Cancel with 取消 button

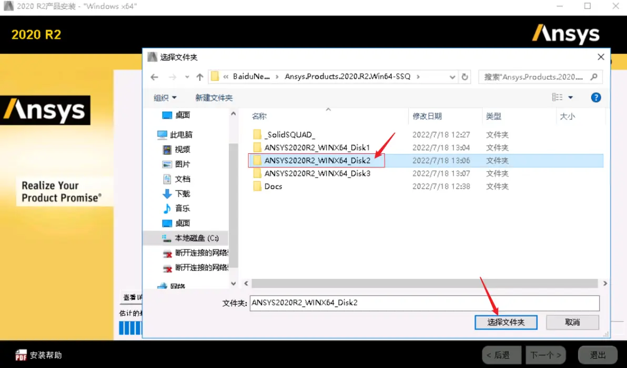point(572,322)
